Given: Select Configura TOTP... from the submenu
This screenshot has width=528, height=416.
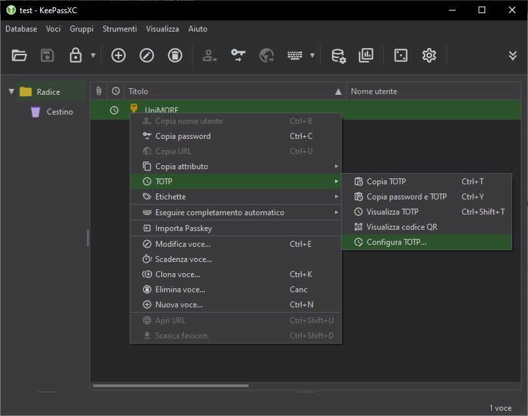Looking at the screenshot, I should click(396, 242).
